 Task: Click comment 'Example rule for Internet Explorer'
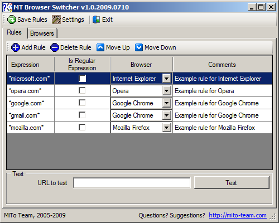point(218,79)
